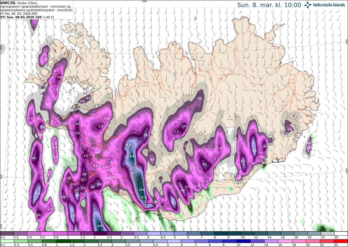348x247 pixels.
Task: Click the 'IT: Fös. 06. 03. 2026 09Z' line
Action: pos(19,13)
